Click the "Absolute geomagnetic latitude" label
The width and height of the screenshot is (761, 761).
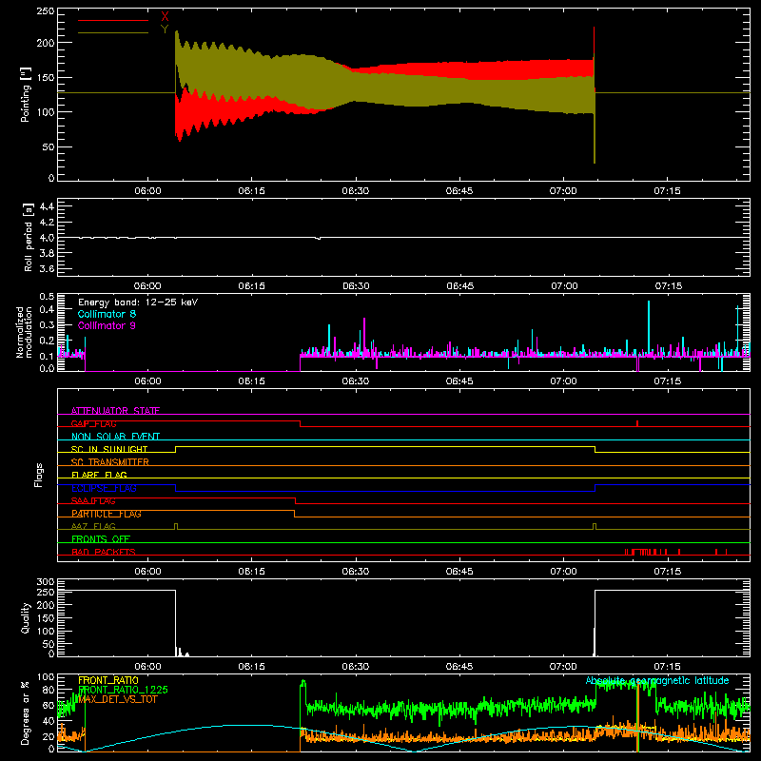pos(657,680)
